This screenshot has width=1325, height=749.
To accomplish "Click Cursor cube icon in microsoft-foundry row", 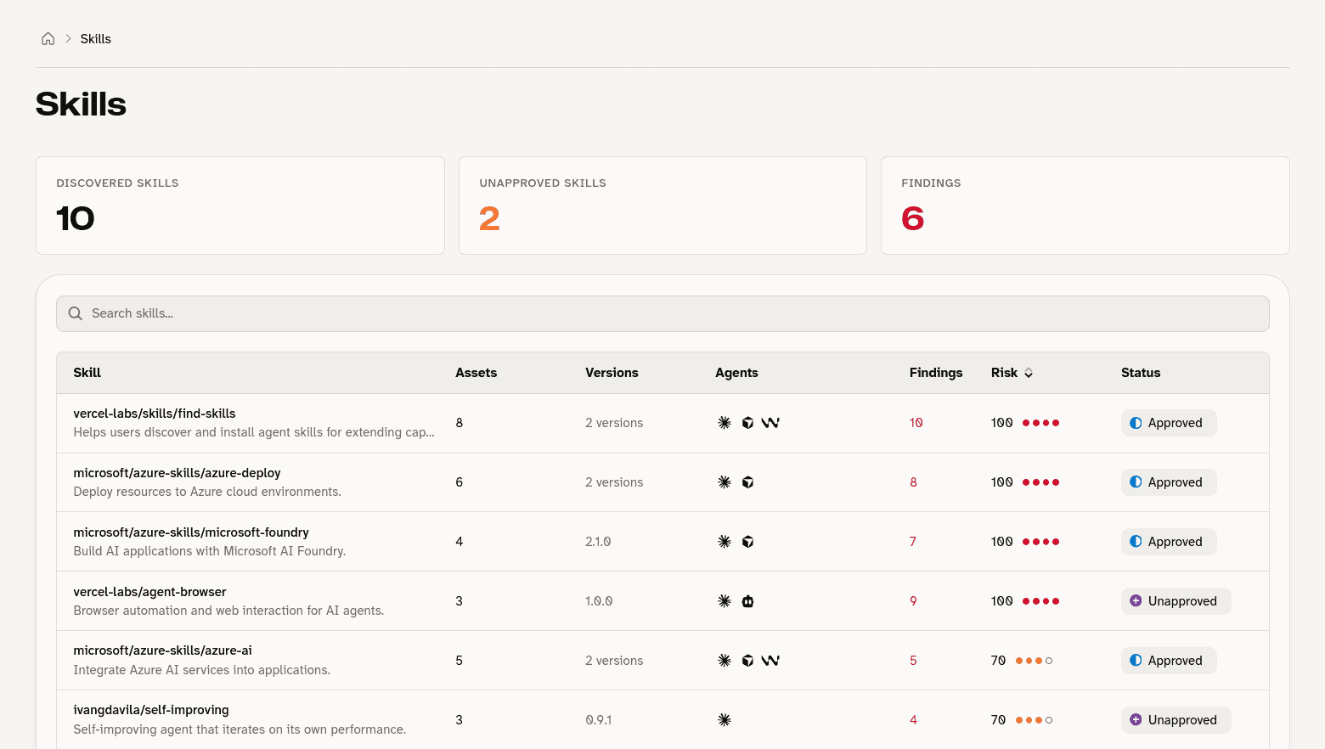I will coord(747,542).
